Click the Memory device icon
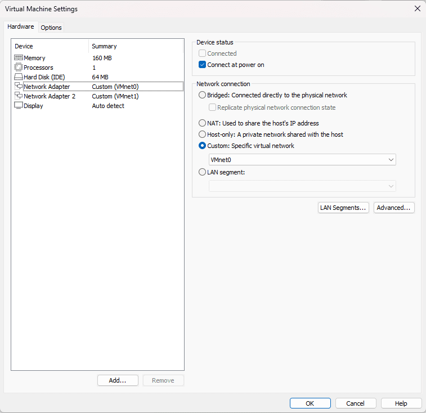 tap(18, 58)
